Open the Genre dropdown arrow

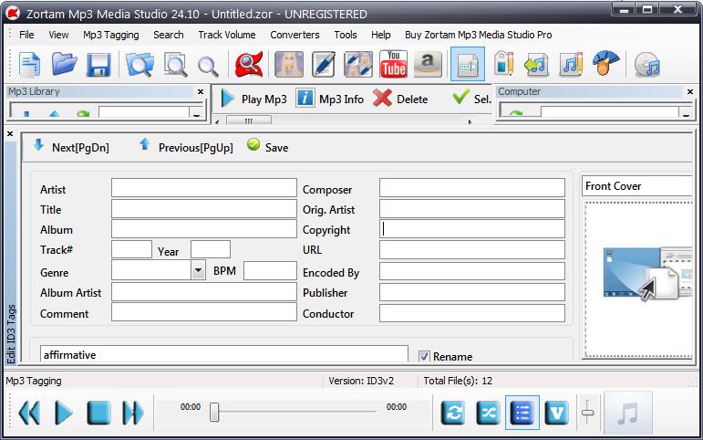198,271
